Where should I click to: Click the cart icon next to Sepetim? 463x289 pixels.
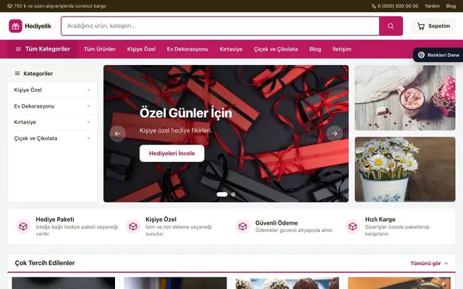point(421,26)
